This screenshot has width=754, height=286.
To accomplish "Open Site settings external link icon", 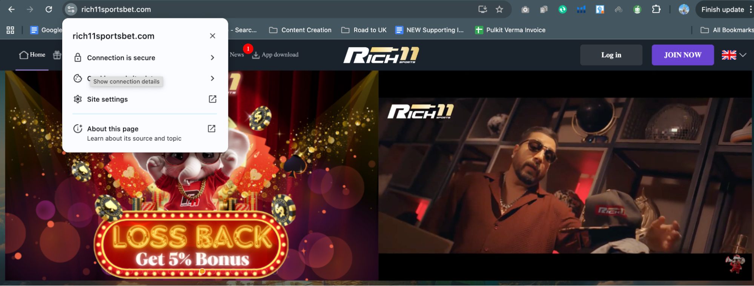I will (212, 99).
